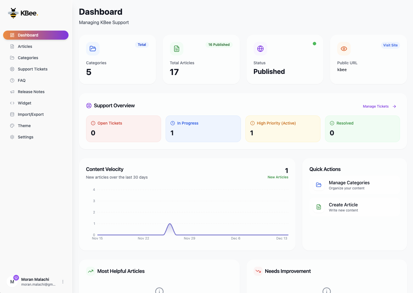This screenshot has height=293, width=413.
Task: Open Support Tickets from the sidebar
Action: (x=32, y=69)
